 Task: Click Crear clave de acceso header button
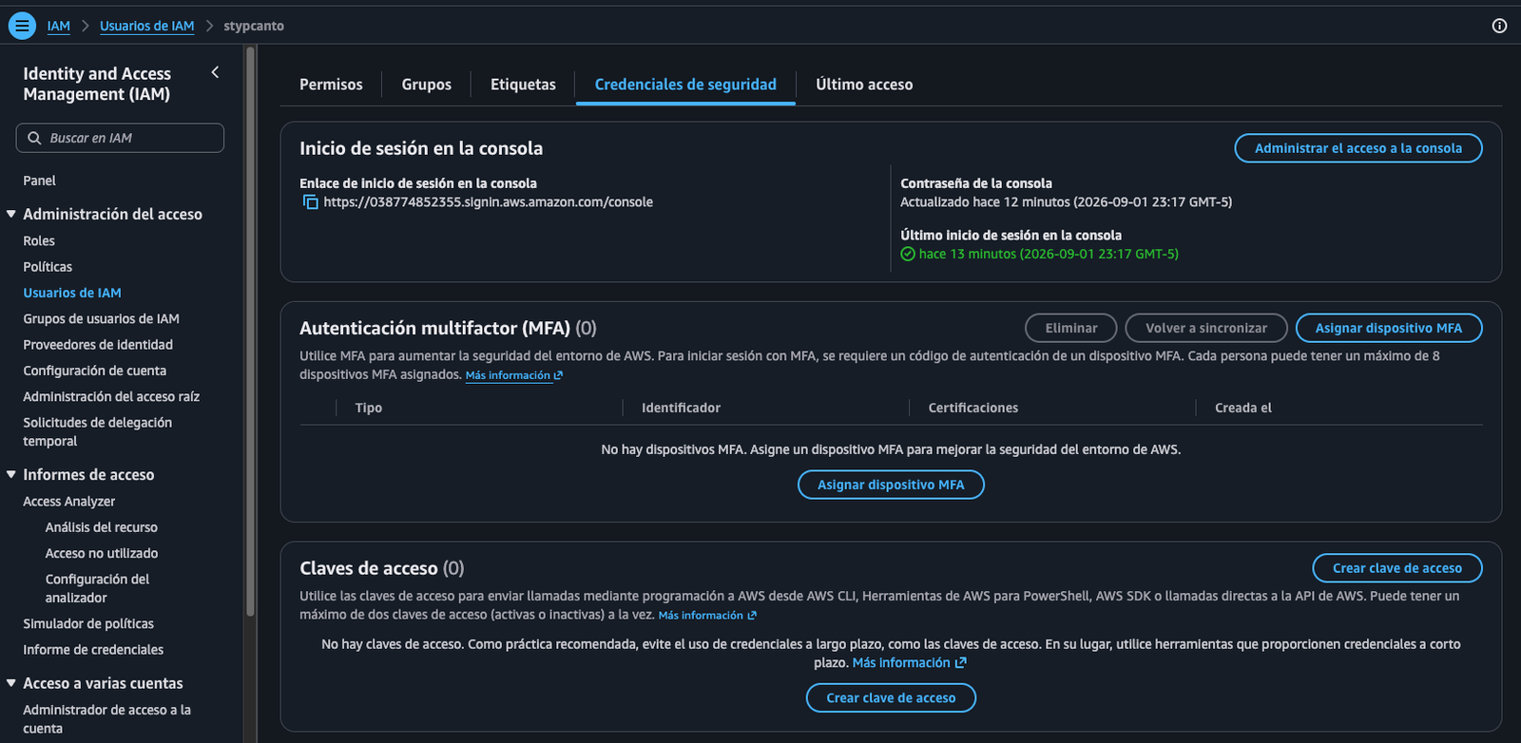(1397, 568)
